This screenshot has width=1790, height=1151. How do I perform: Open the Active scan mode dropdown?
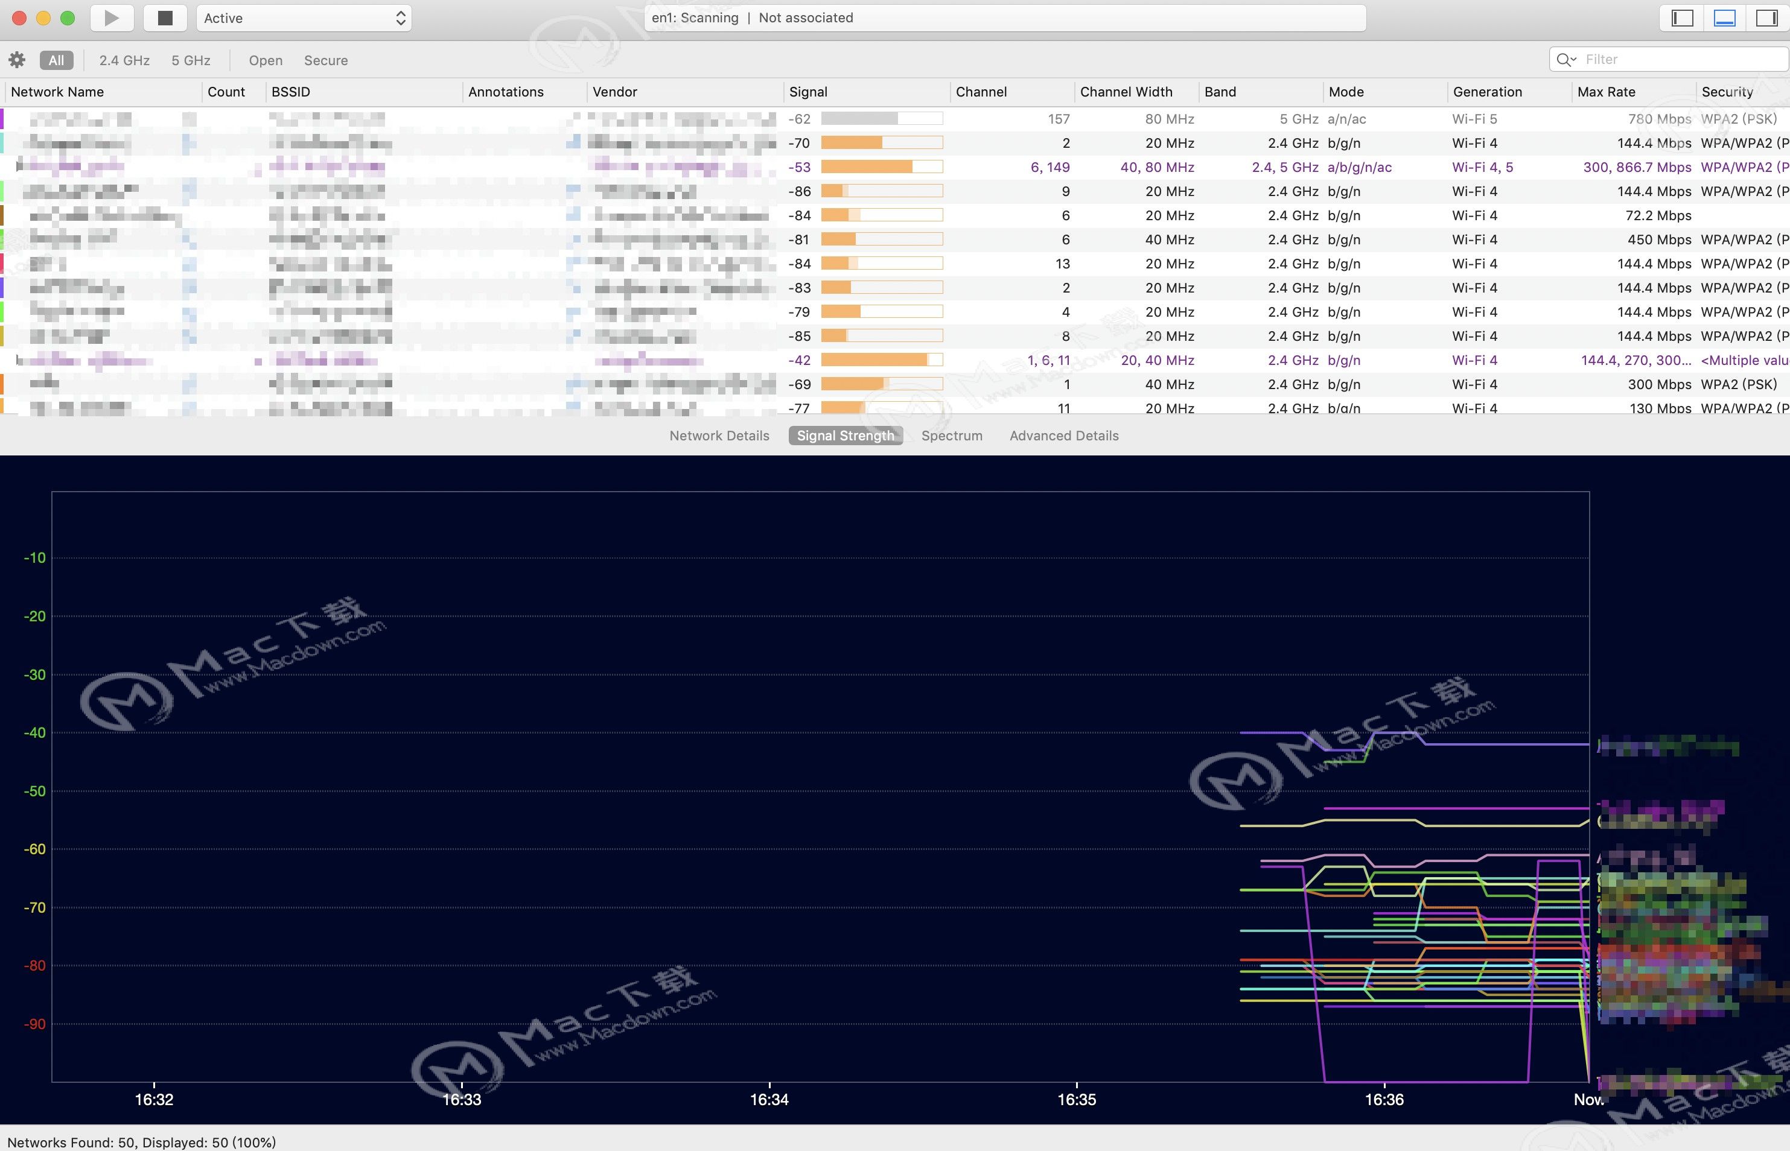click(304, 18)
